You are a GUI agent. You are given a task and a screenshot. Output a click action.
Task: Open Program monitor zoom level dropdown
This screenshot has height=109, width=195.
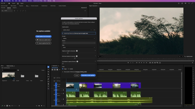pos(100,57)
